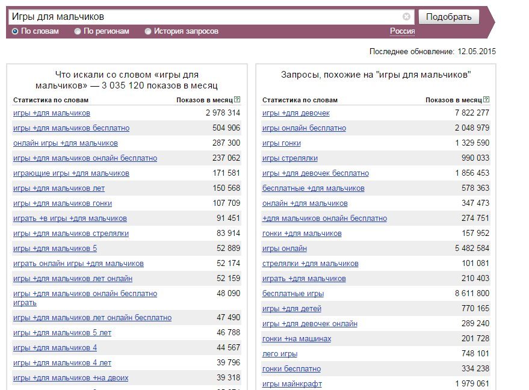Open 'игры гонки' similar query
The width and height of the screenshot is (529, 390).
pyautogui.click(x=282, y=143)
